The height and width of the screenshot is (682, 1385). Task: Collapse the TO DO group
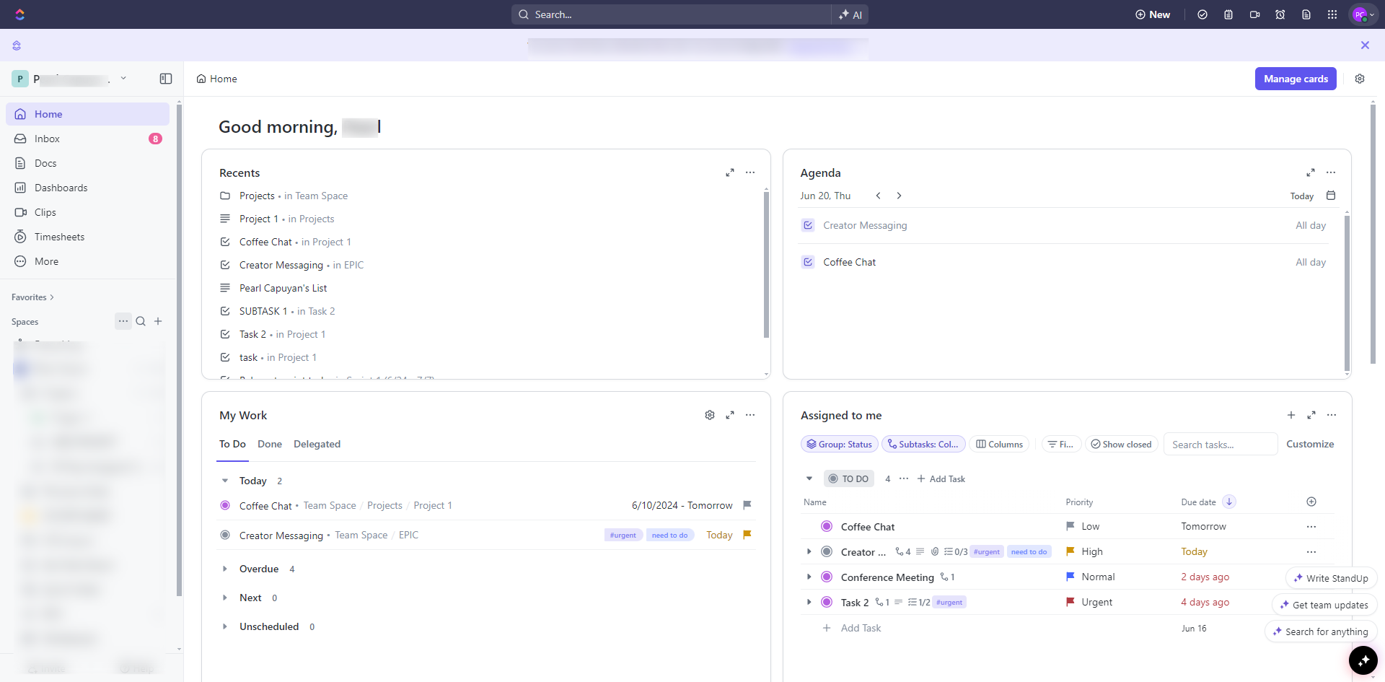coord(809,478)
